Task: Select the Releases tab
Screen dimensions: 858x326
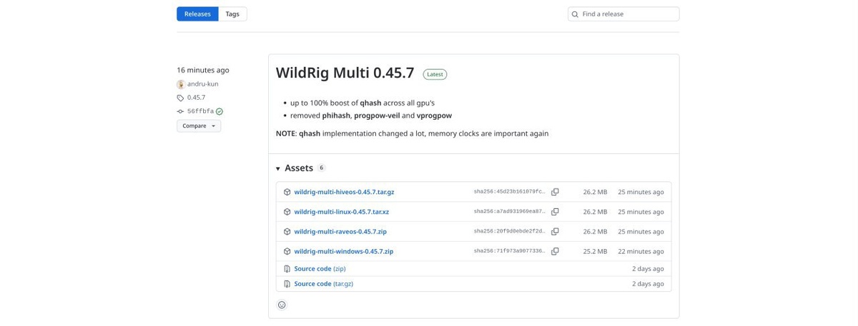Action: 197,14
